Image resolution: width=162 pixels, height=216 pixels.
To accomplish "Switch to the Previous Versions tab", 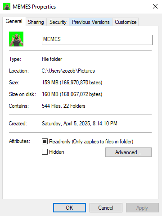I will click(x=91, y=22).
